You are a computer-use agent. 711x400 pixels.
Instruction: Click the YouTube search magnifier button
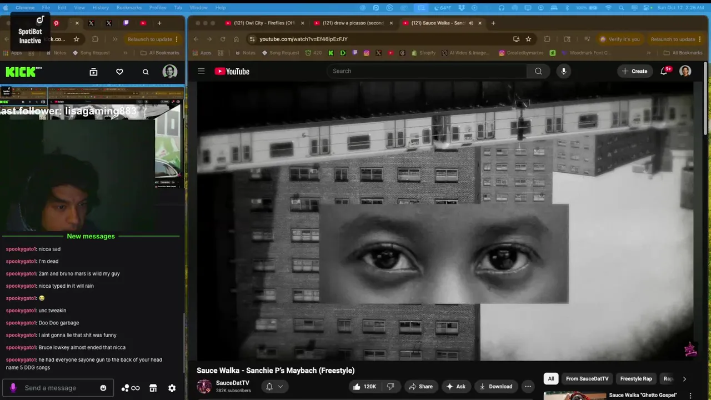tap(538, 71)
